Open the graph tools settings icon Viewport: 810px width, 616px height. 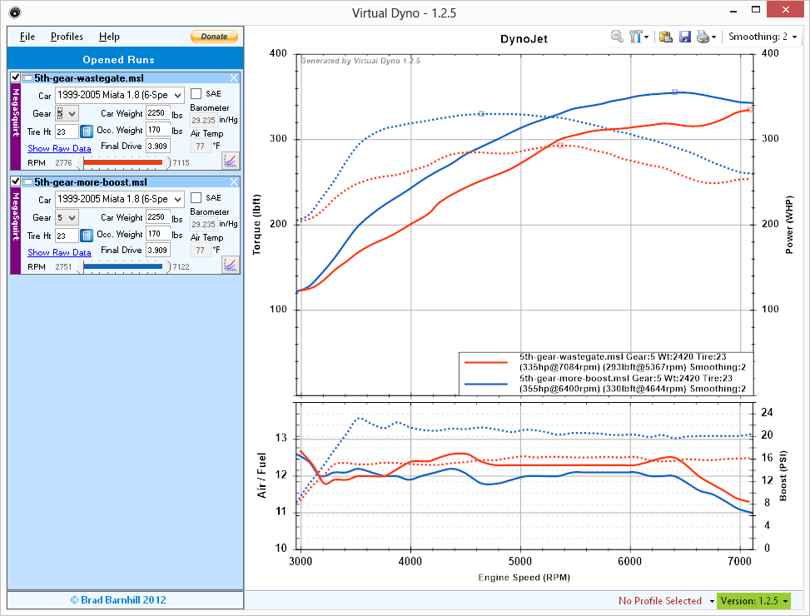coord(639,37)
